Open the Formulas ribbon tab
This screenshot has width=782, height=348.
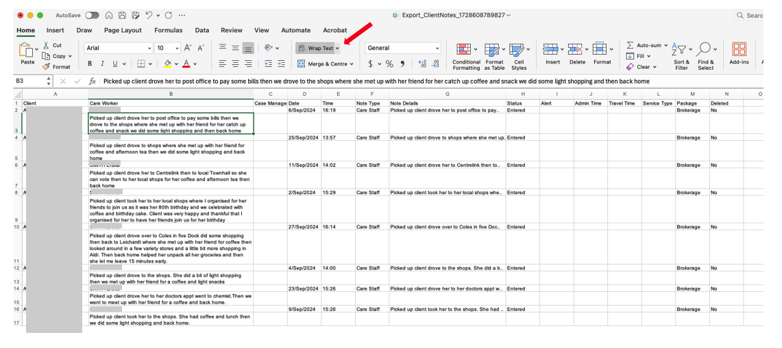click(168, 31)
